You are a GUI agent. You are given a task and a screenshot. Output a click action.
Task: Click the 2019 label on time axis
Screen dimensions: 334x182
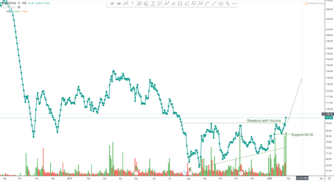(70, 179)
